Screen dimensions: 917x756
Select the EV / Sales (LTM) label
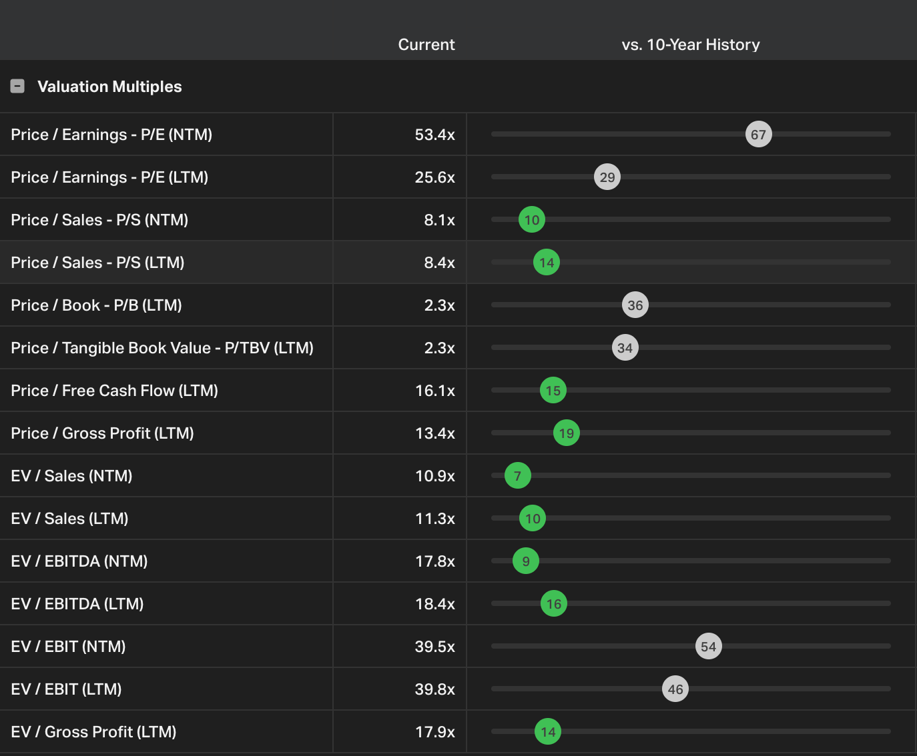(69, 519)
